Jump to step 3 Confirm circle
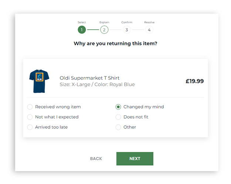The width and height of the screenshot is (231, 184). point(127,30)
